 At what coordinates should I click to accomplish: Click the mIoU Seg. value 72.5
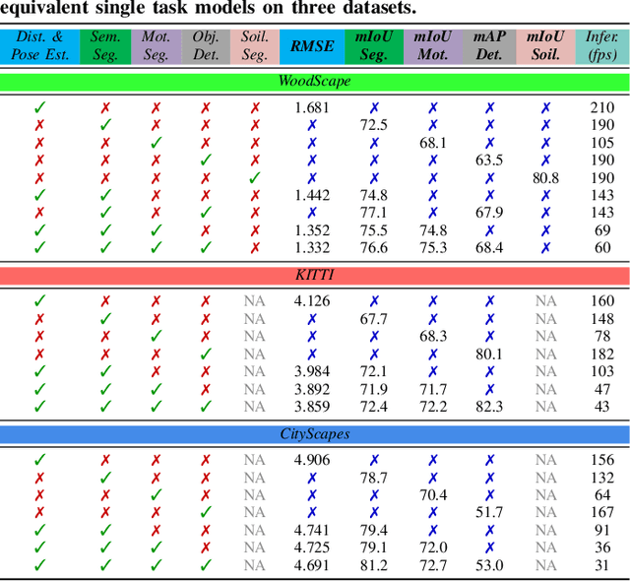point(374,125)
